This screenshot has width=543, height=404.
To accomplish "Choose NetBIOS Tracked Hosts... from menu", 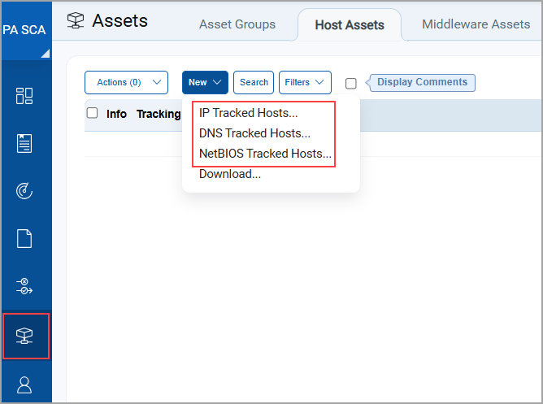I will (265, 154).
